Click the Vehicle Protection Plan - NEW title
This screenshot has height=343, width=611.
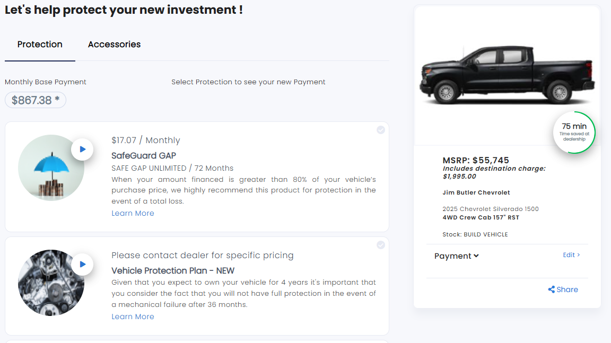tap(173, 270)
